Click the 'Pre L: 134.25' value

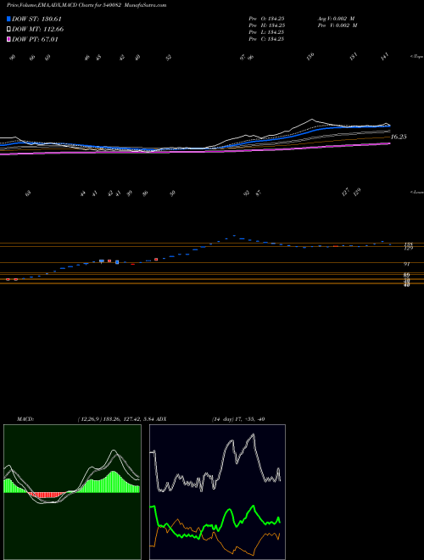coord(266,32)
